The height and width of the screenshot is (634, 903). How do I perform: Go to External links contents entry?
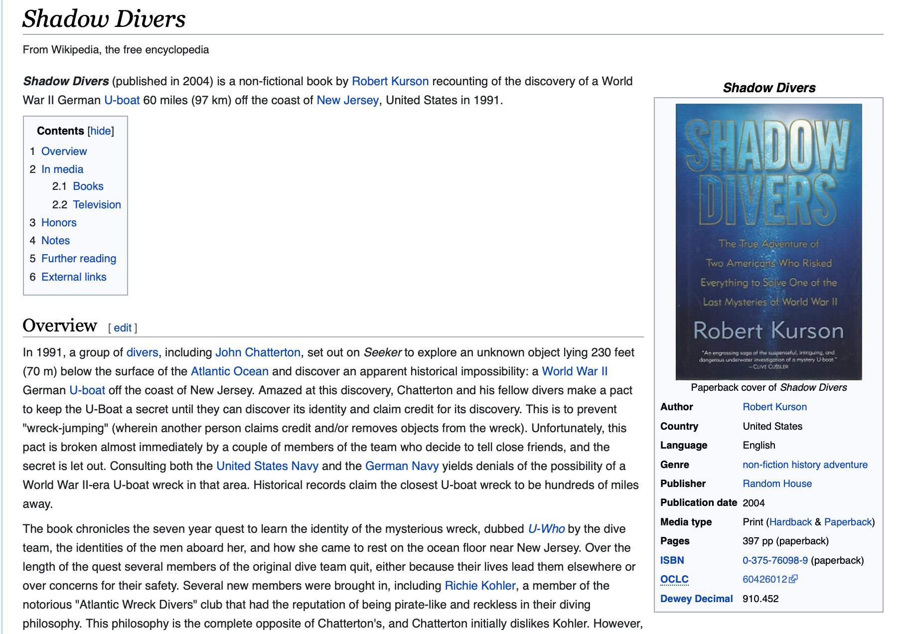coord(74,277)
